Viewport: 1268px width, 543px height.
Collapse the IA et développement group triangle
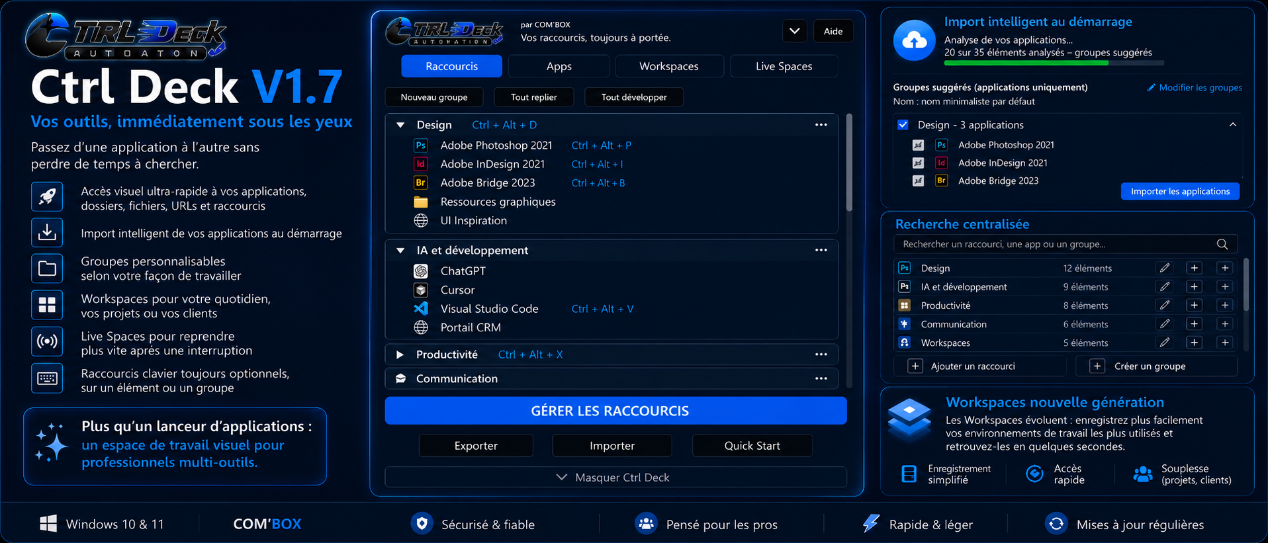pos(400,251)
